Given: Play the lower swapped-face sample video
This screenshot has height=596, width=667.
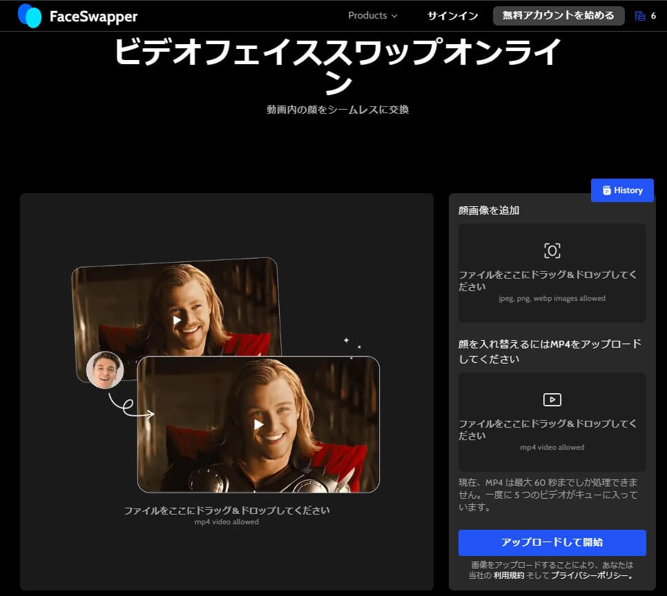Looking at the screenshot, I should point(259,424).
